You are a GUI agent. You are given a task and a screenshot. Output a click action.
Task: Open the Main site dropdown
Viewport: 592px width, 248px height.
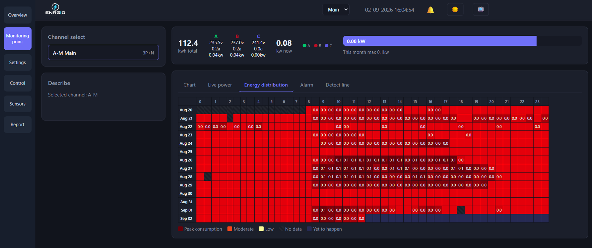click(336, 10)
